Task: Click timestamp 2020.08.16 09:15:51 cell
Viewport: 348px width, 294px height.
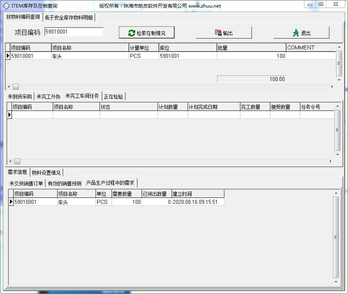Action: [x=198, y=202]
